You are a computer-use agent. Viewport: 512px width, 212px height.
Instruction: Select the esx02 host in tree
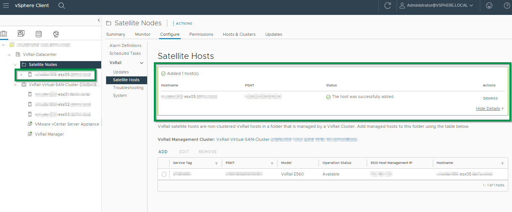click(x=63, y=104)
